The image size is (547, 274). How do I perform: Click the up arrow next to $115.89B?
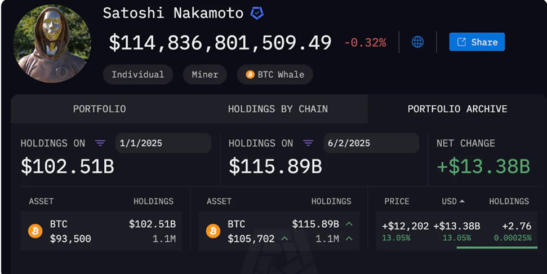click(x=349, y=224)
